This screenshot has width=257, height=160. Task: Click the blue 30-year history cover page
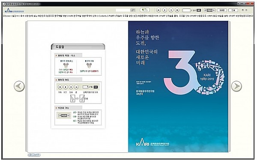(x=178, y=86)
